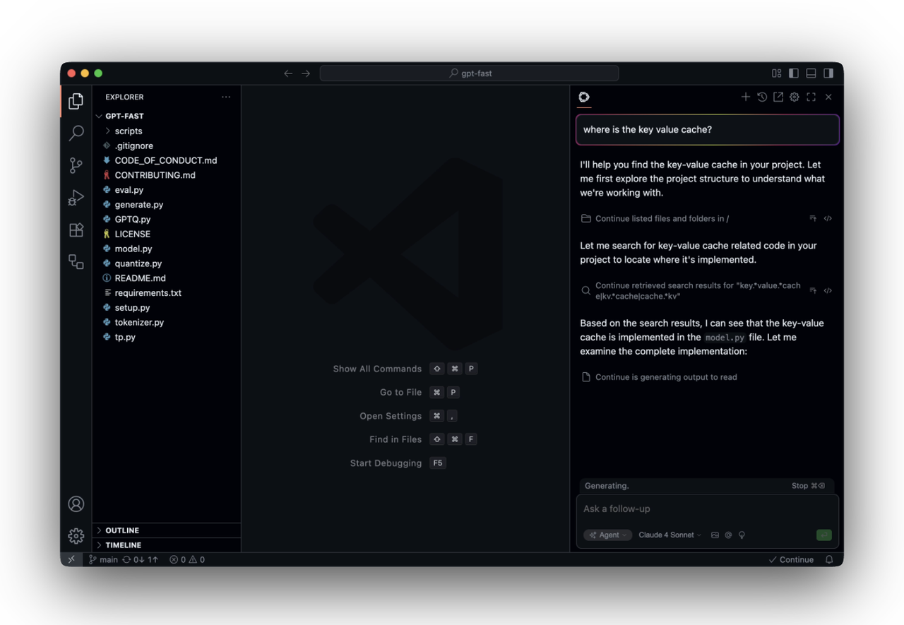Stop the response generation

808,486
